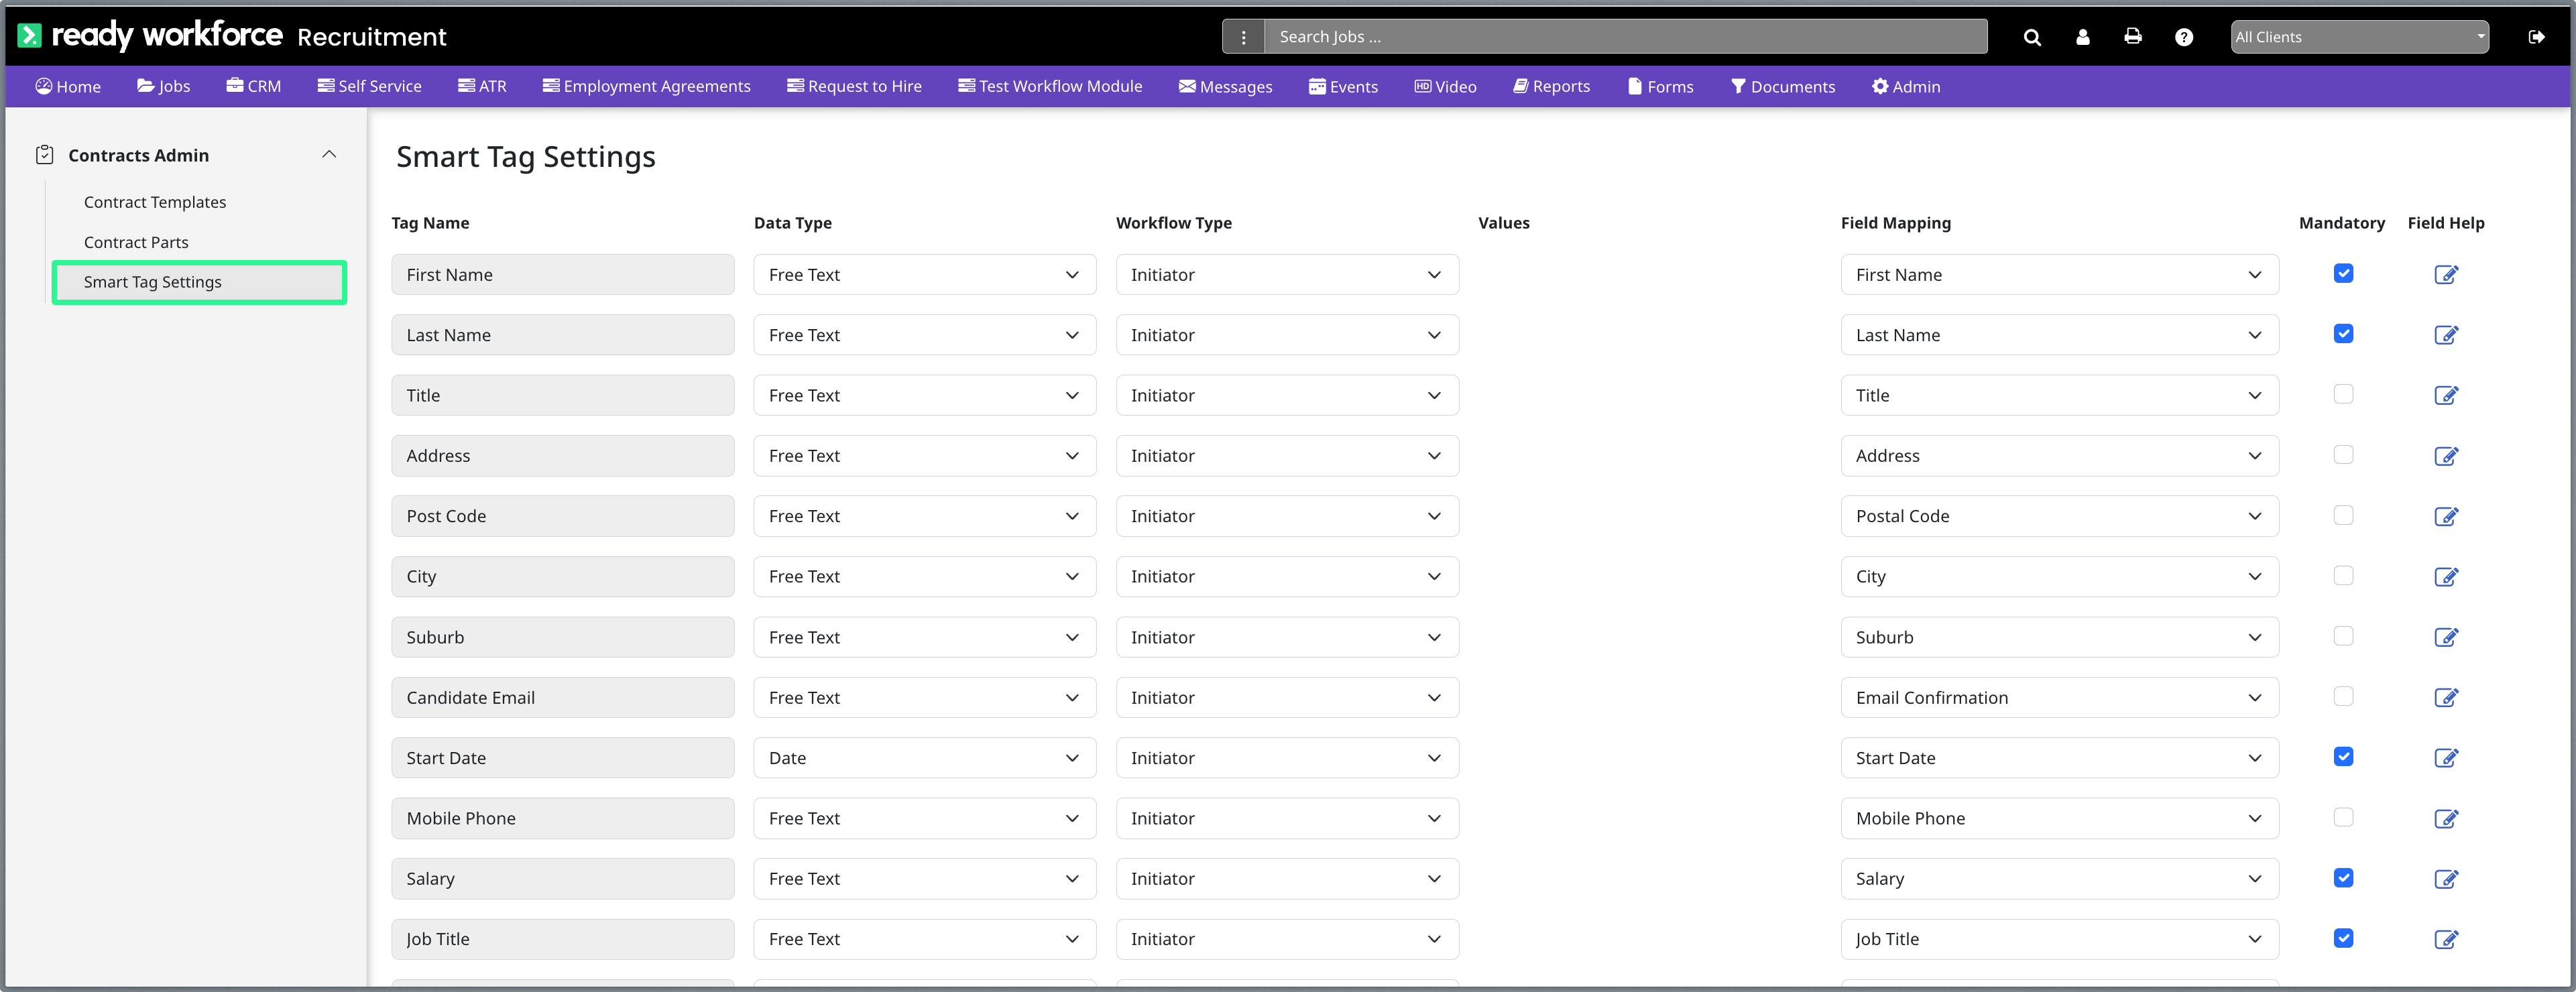Edit field help for City row
Viewport: 2576px width, 992px height.
tap(2446, 576)
